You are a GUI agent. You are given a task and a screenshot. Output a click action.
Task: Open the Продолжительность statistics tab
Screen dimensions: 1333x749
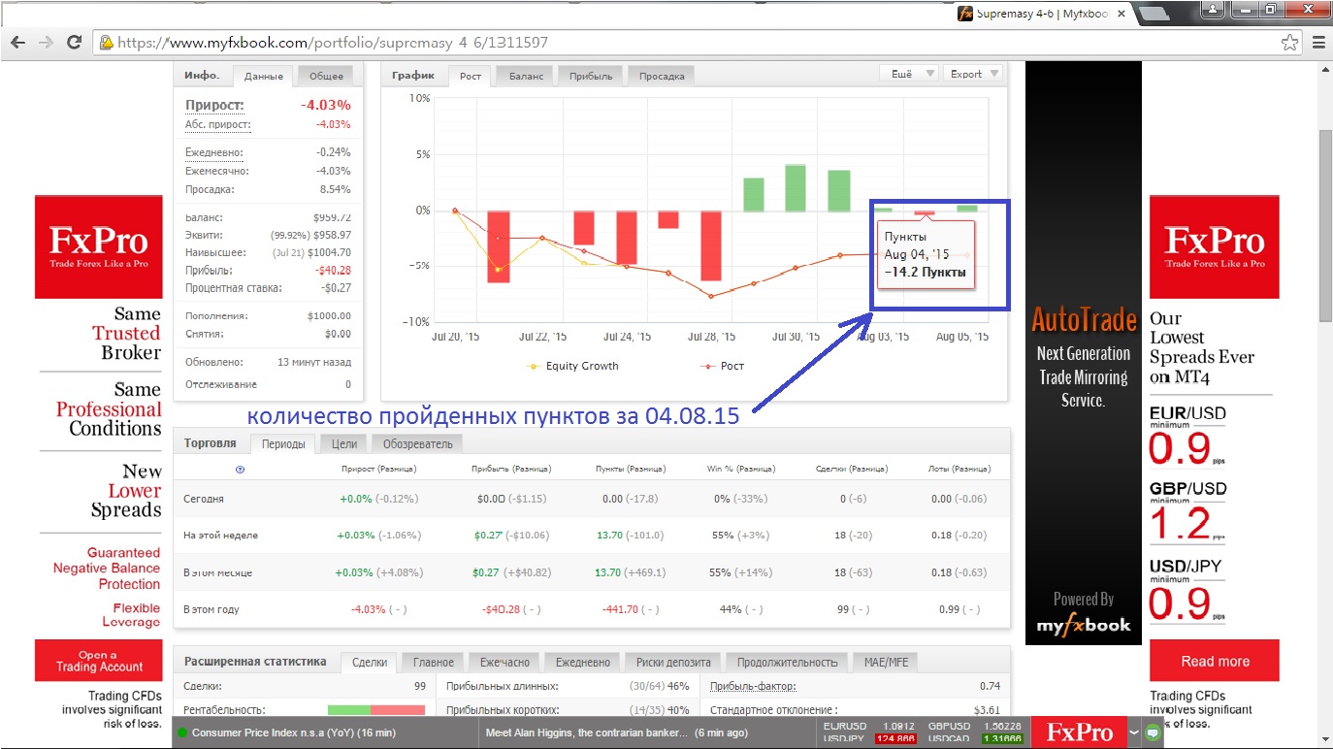click(x=787, y=662)
